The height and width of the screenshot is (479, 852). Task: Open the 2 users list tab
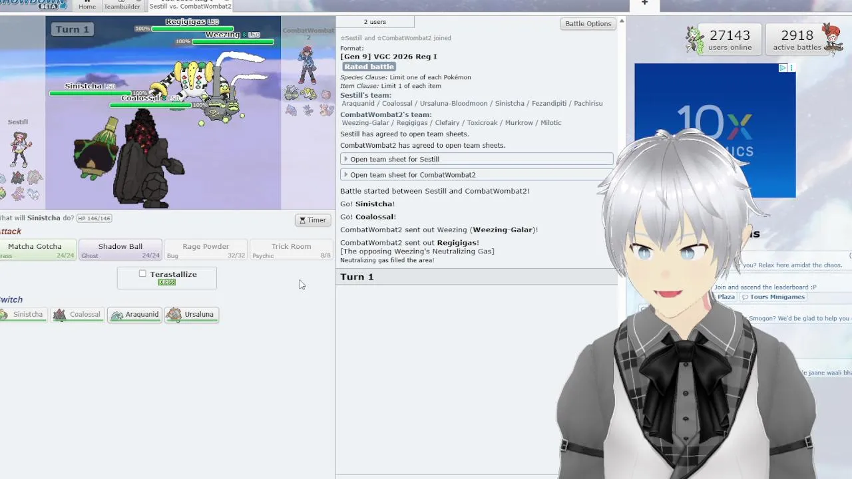click(375, 22)
